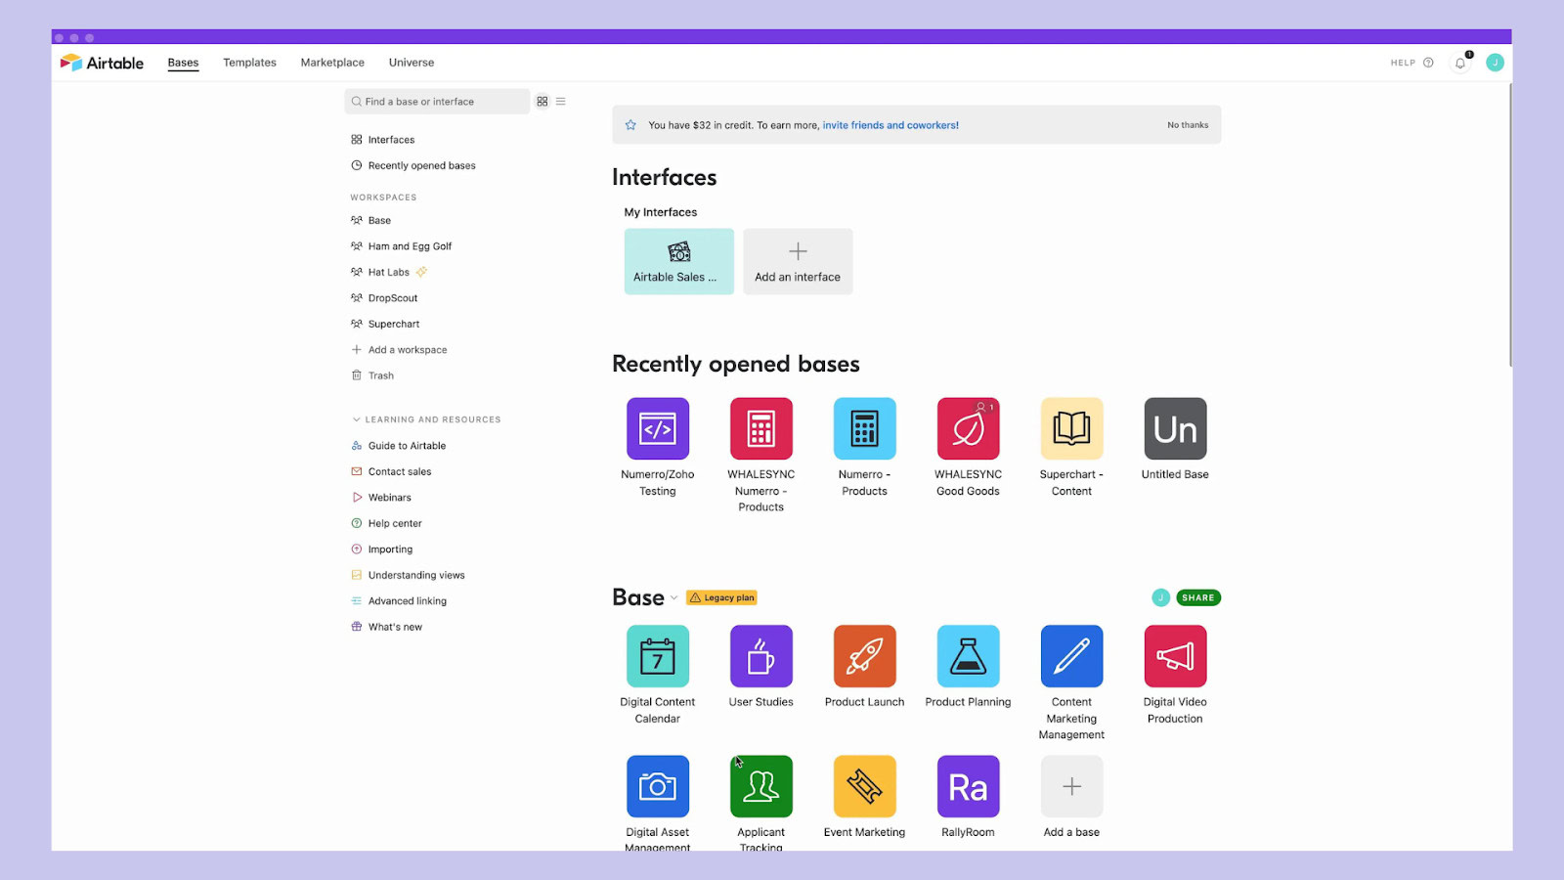This screenshot has width=1564, height=880.
Task: Switch to list view layout
Action: coord(561,102)
